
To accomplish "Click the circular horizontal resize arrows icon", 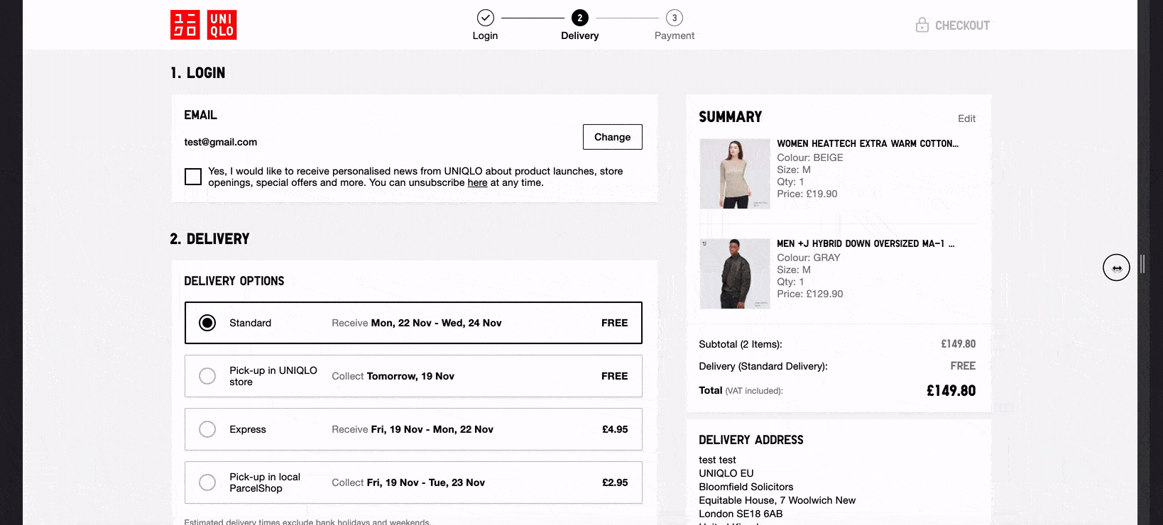I will 1116,267.
